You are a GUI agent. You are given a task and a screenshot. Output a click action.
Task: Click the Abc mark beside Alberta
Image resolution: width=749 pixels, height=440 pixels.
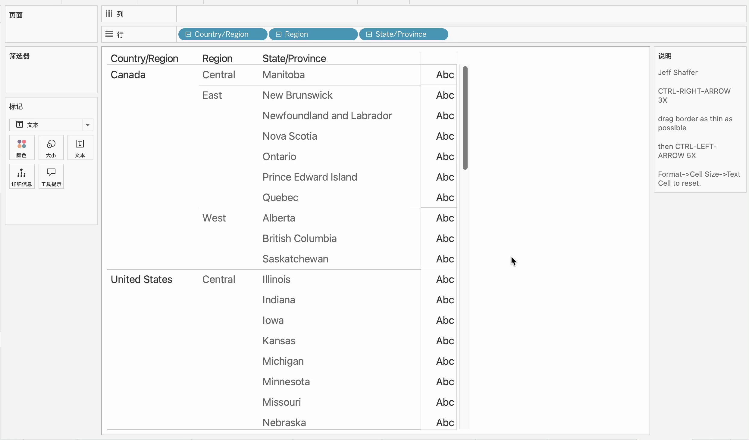445,218
